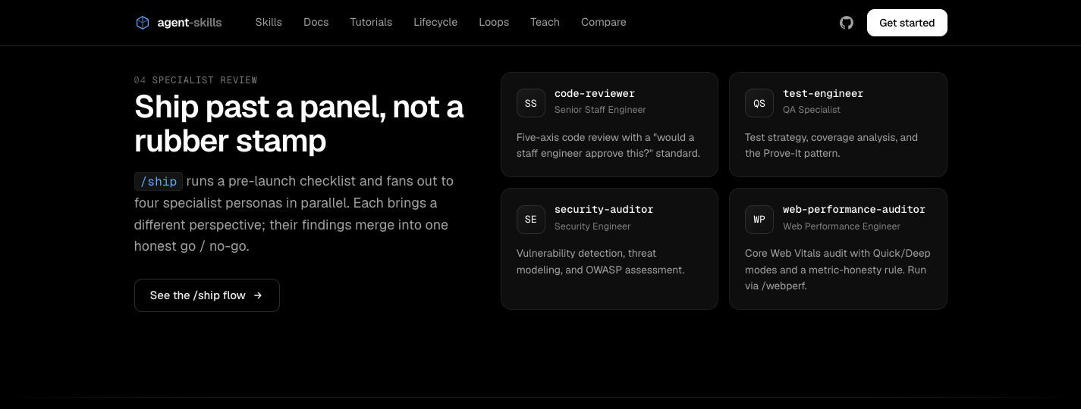Screen dimensions: 1081x409
Task: Click the Security Engineer subtitle
Action: (592, 226)
